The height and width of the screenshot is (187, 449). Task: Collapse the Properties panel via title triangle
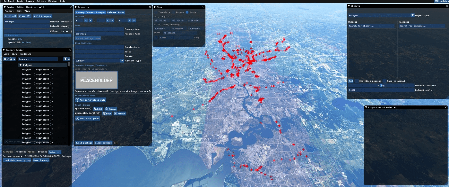(367, 107)
